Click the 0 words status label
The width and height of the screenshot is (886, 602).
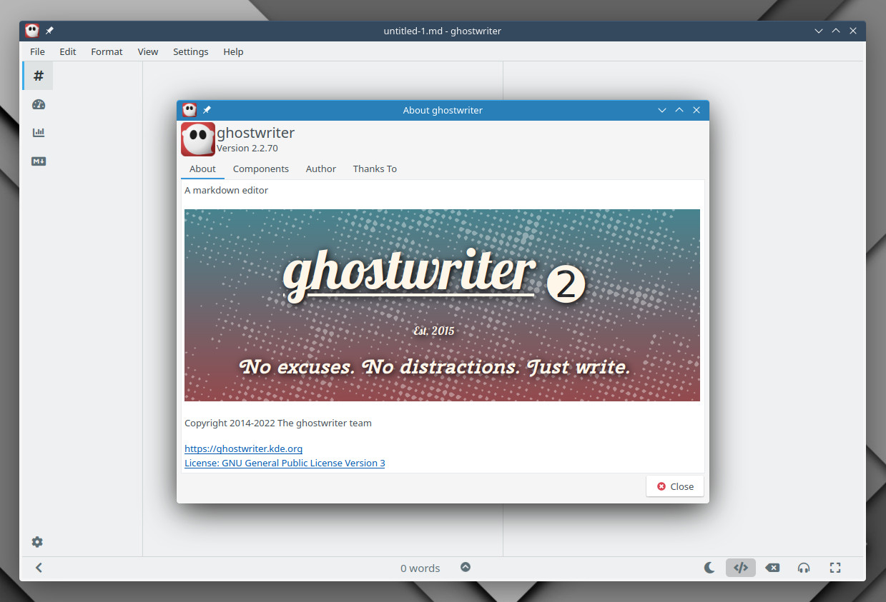click(420, 568)
